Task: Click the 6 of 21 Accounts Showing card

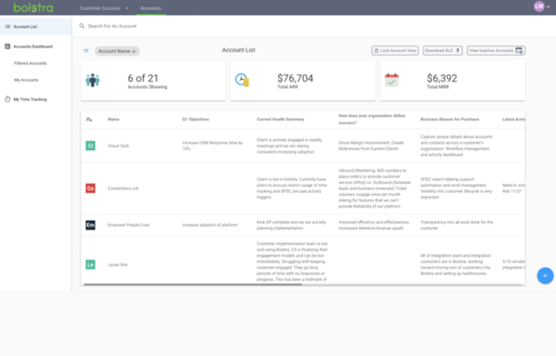Action: pos(153,81)
